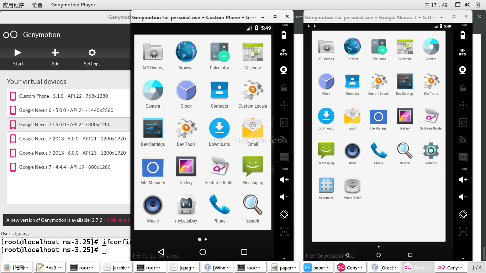Select Google Nexus 7 4.4.4 API 19
486x273 pixels.
69,167
